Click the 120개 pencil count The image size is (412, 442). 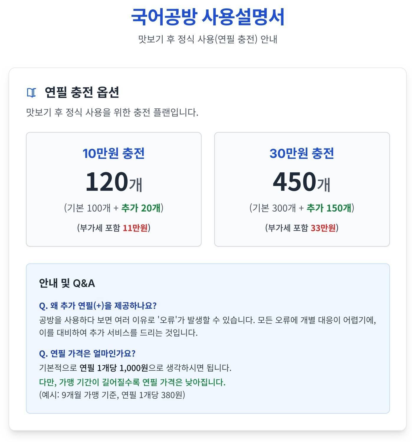click(x=113, y=182)
